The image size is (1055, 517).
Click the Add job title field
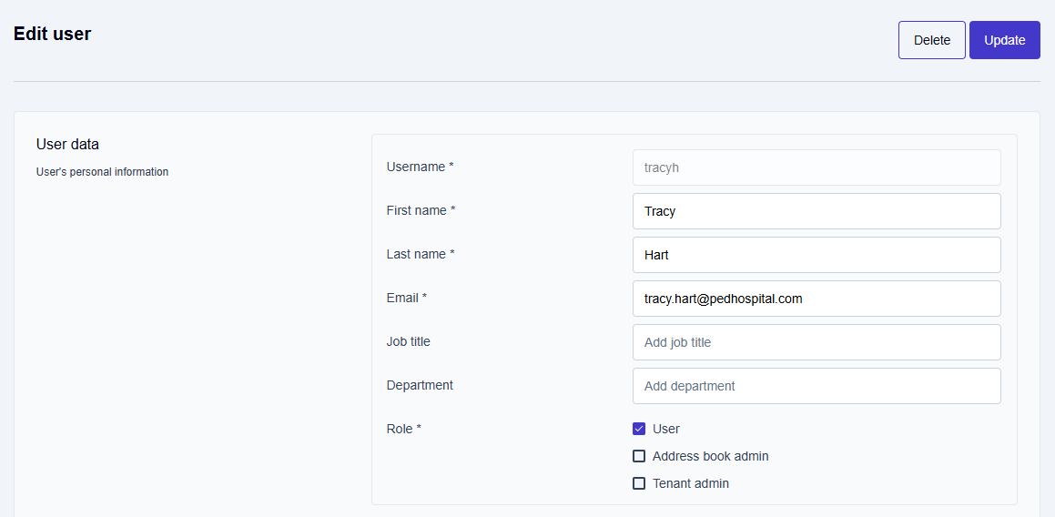pyautogui.click(x=816, y=342)
